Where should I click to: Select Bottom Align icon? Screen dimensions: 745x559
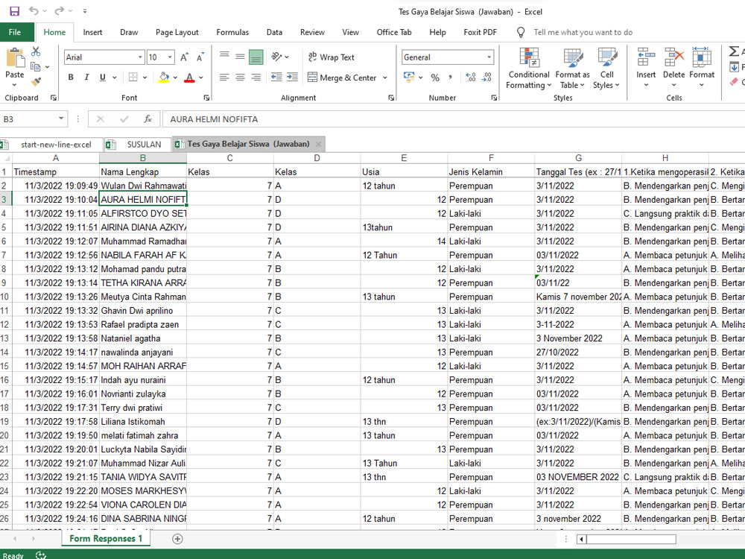pyautogui.click(x=256, y=57)
